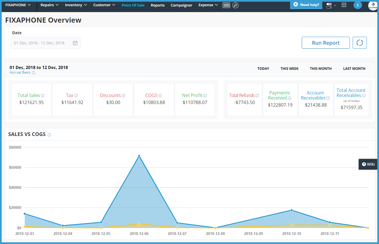The height and width of the screenshot is (244, 379).
Task: Click the Total Sales label
Action: tap(29, 96)
